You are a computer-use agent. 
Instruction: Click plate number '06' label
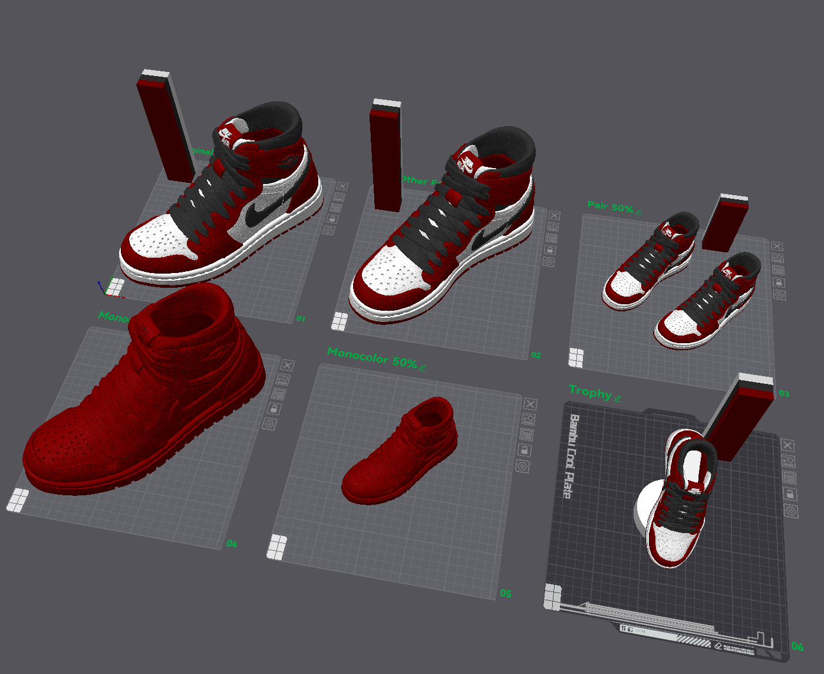click(797, 647)
